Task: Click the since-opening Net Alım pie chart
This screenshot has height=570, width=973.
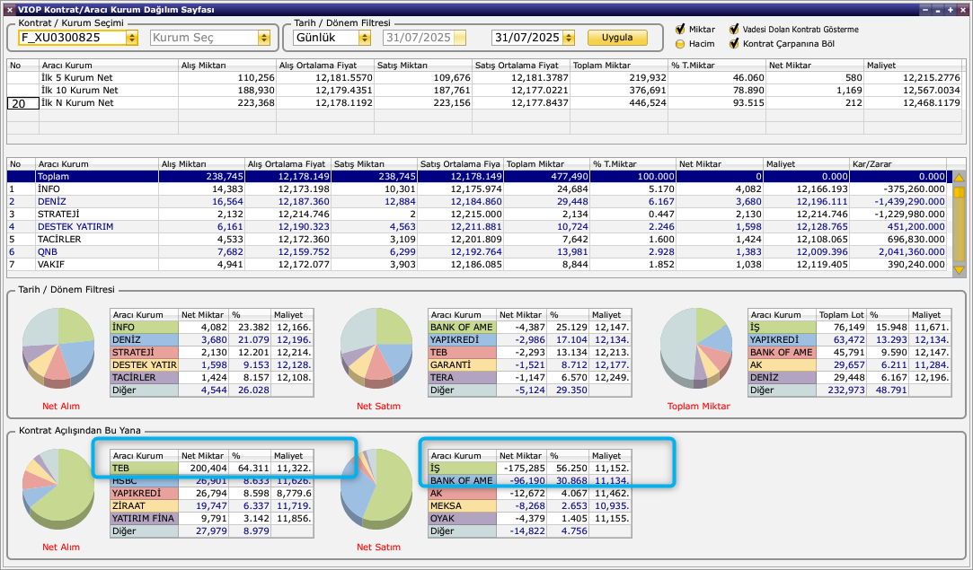Action: (58, 488)
